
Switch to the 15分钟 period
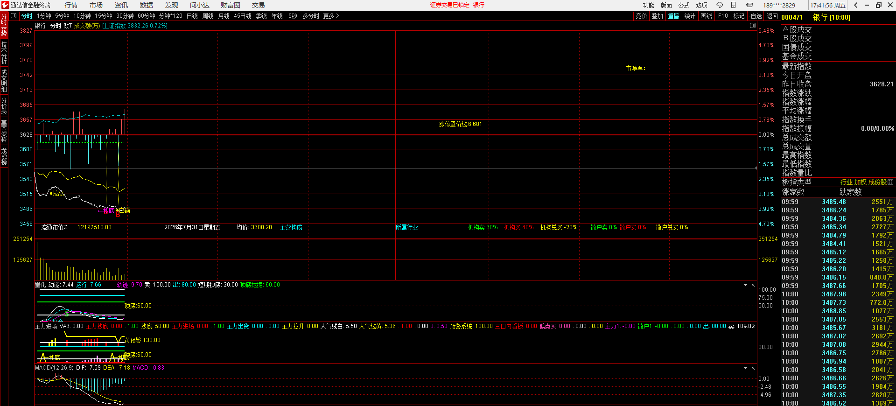point(104,16)
